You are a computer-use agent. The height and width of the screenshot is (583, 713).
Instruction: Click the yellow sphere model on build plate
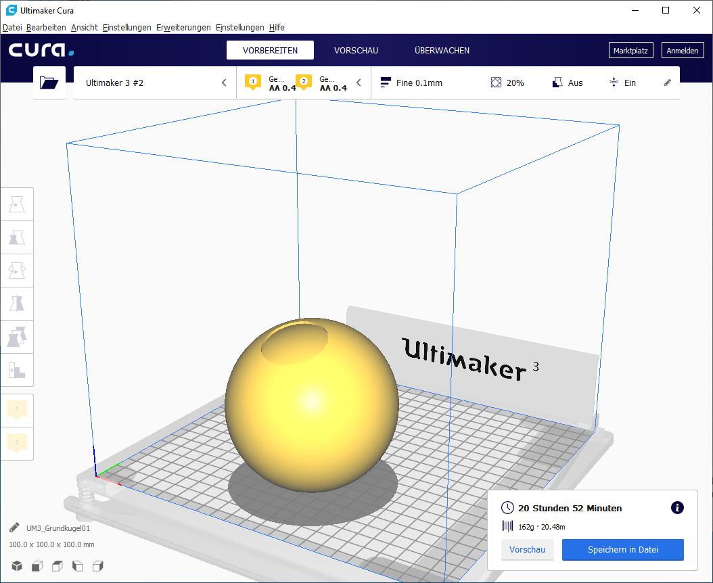tap(312, 404)
